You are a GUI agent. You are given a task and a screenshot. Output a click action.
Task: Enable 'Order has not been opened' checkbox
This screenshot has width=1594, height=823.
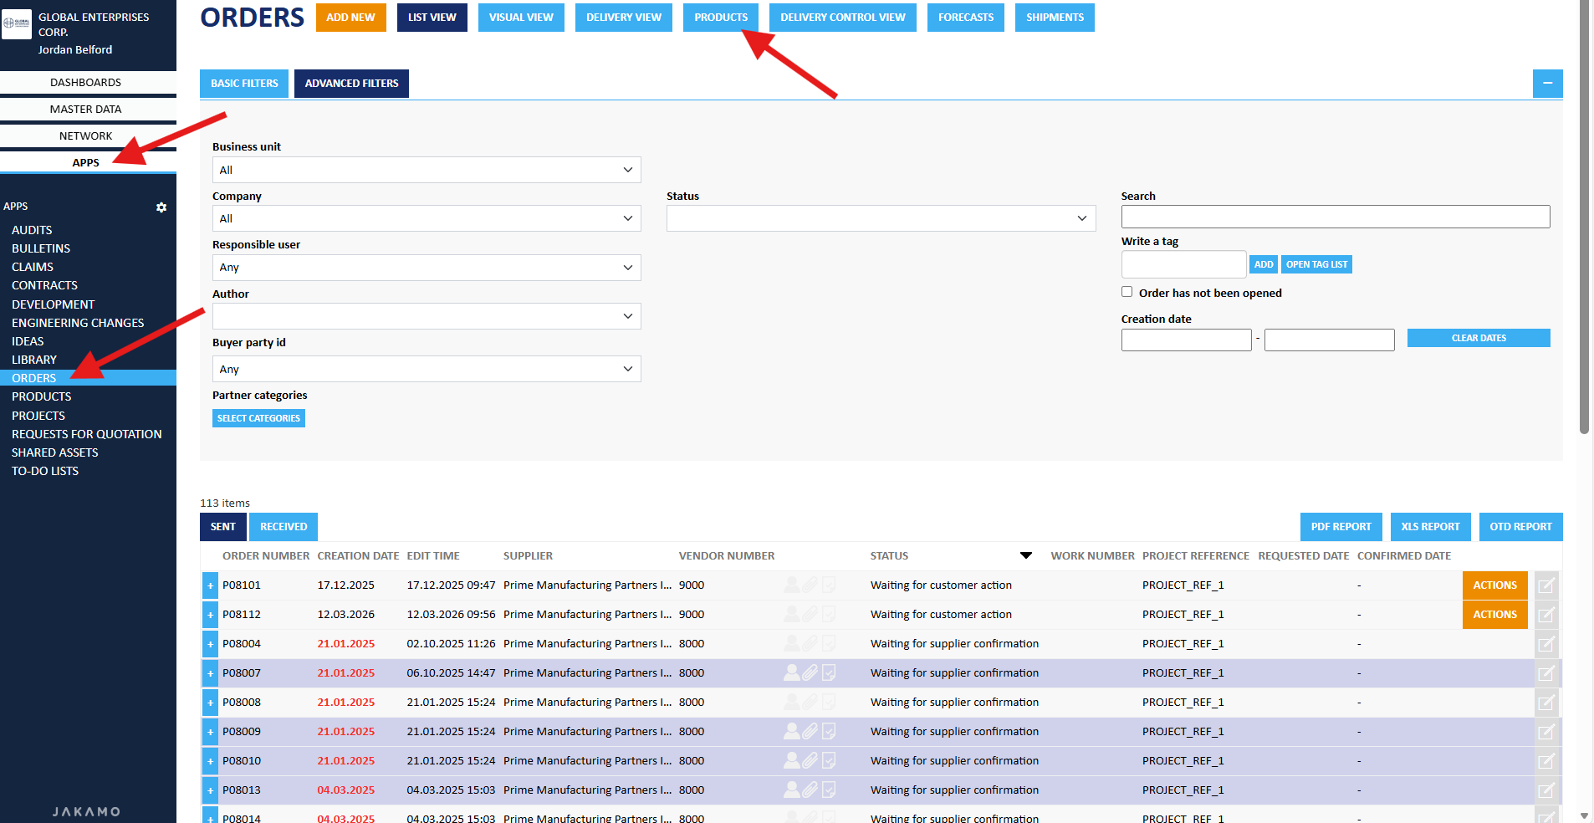[1127, 292]
